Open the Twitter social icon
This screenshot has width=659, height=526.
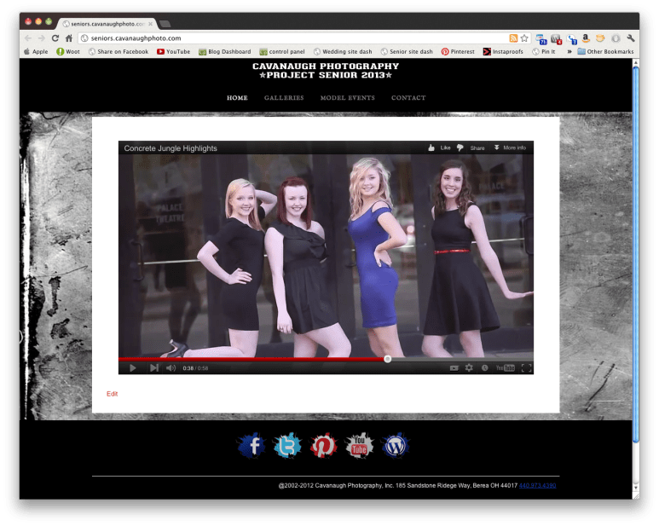[x=287, y=445]
